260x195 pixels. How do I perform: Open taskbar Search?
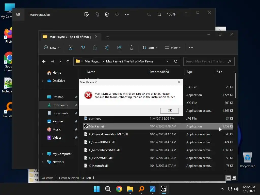pos(108,189)
